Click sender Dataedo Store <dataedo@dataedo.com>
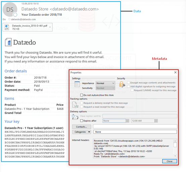Screen dimensions: 186x172 (60, 9)
